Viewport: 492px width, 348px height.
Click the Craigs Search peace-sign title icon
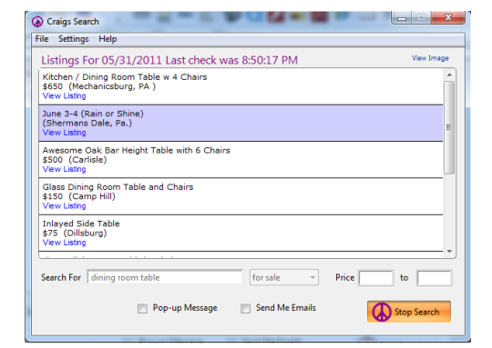pos(37,22)
